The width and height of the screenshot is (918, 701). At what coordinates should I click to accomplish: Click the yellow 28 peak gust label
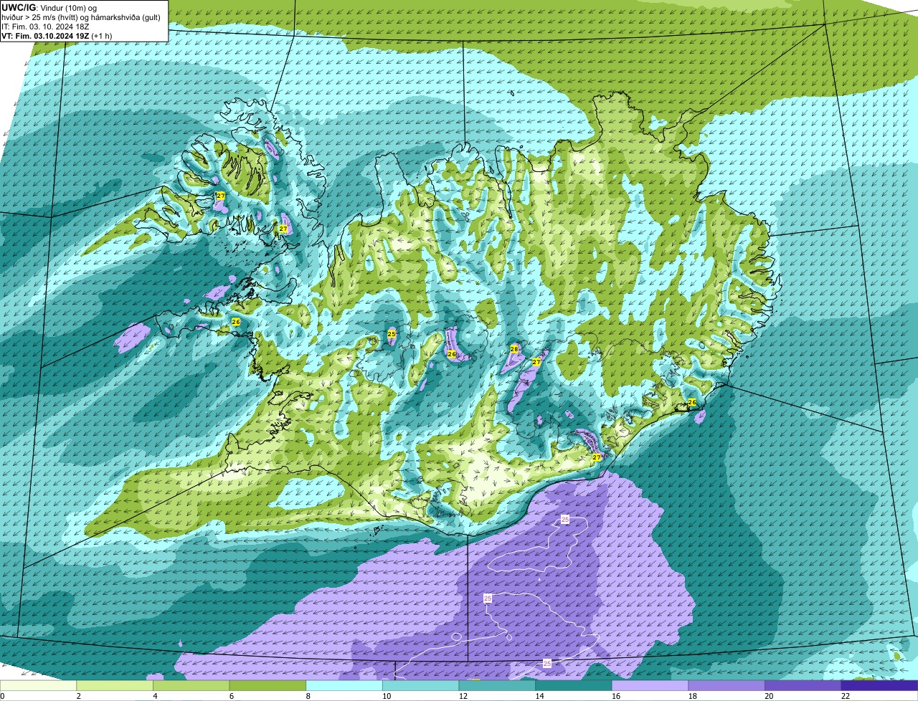pos(514,349)
